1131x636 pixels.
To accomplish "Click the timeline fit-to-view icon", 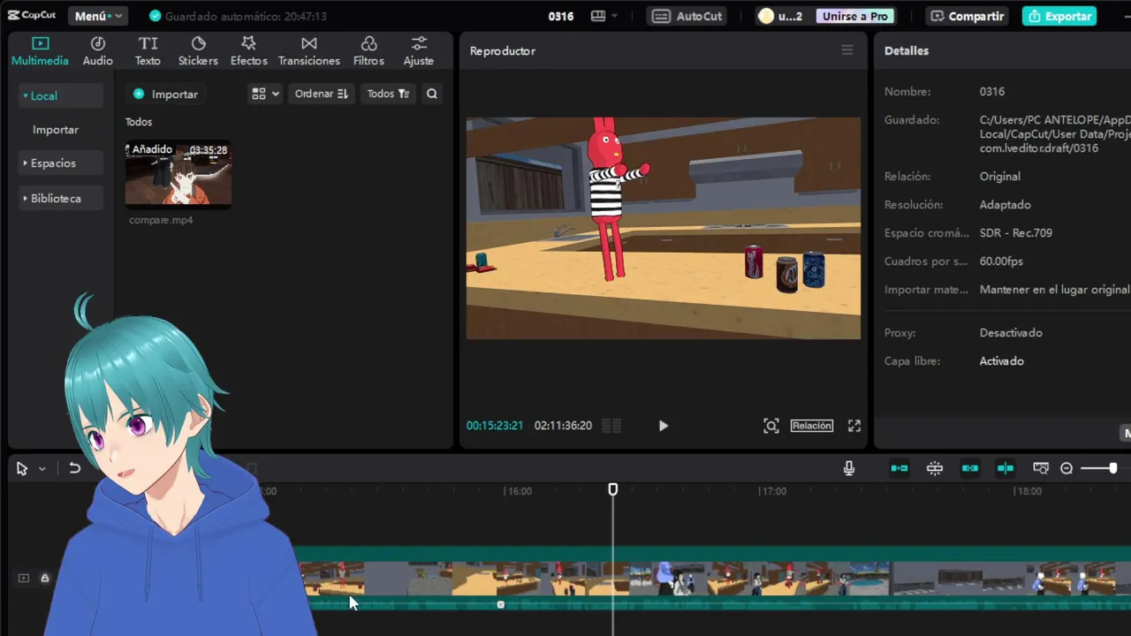I will 1041,468.
